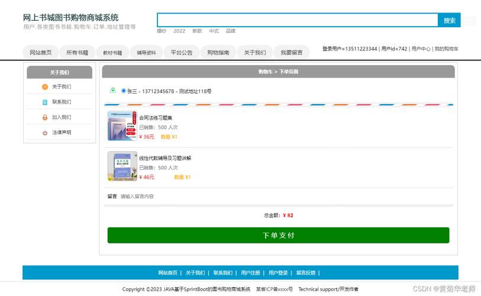Click the green 下单支付 button

(x=278, y=235)
